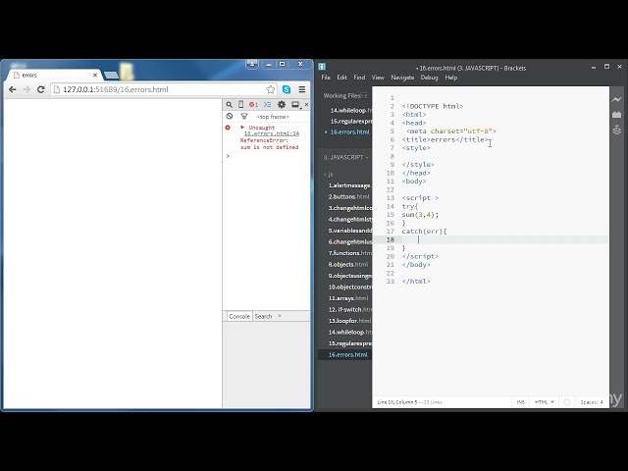628x471 pixels.
Task: Select 15.regularexpre in Working Files
Action: pos(351,121)
